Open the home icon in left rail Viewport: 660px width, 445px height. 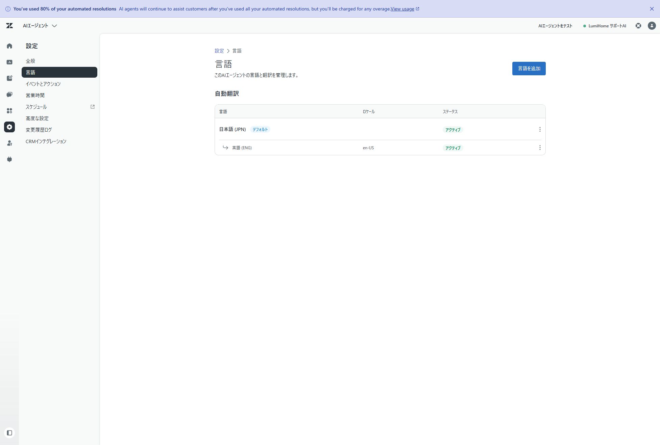pos(9,46)
